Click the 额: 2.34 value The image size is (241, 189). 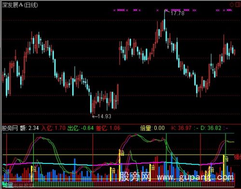pos(29,128)
